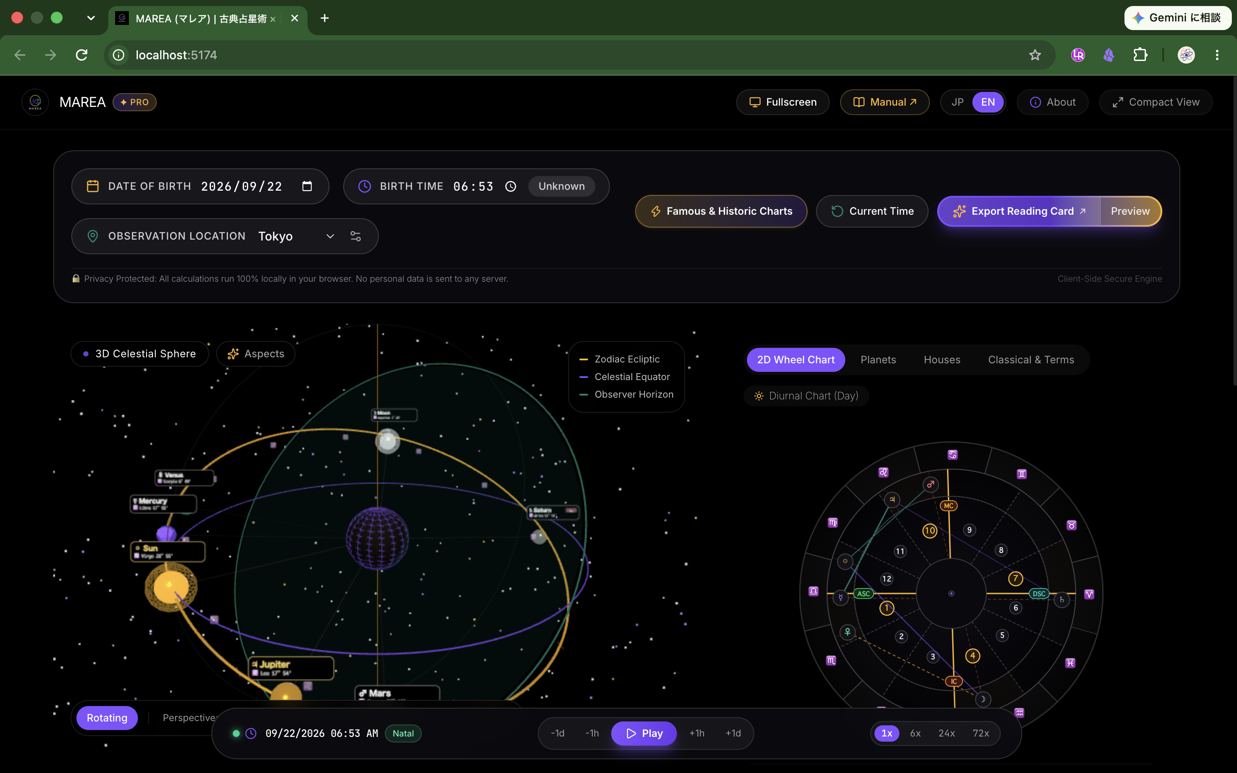Image resolution: width=1237 pixels, height=773 pixels.
Task: Enter Fullscreen mode
Action: pyautogui.click(x=783, y=102)
